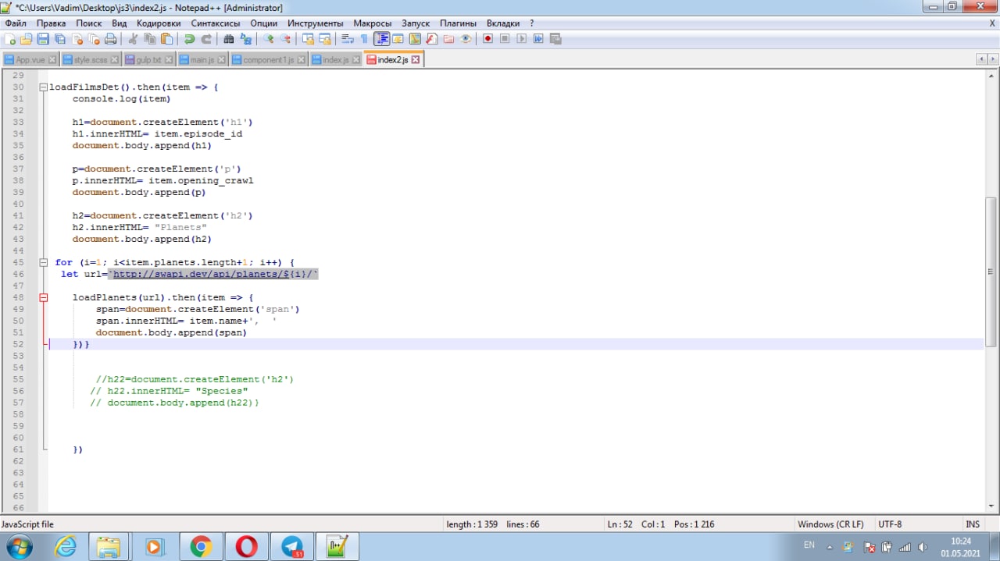Close the index2.js tab
The height and width of the screenshot is (561, 1000).
click(416, 60)
